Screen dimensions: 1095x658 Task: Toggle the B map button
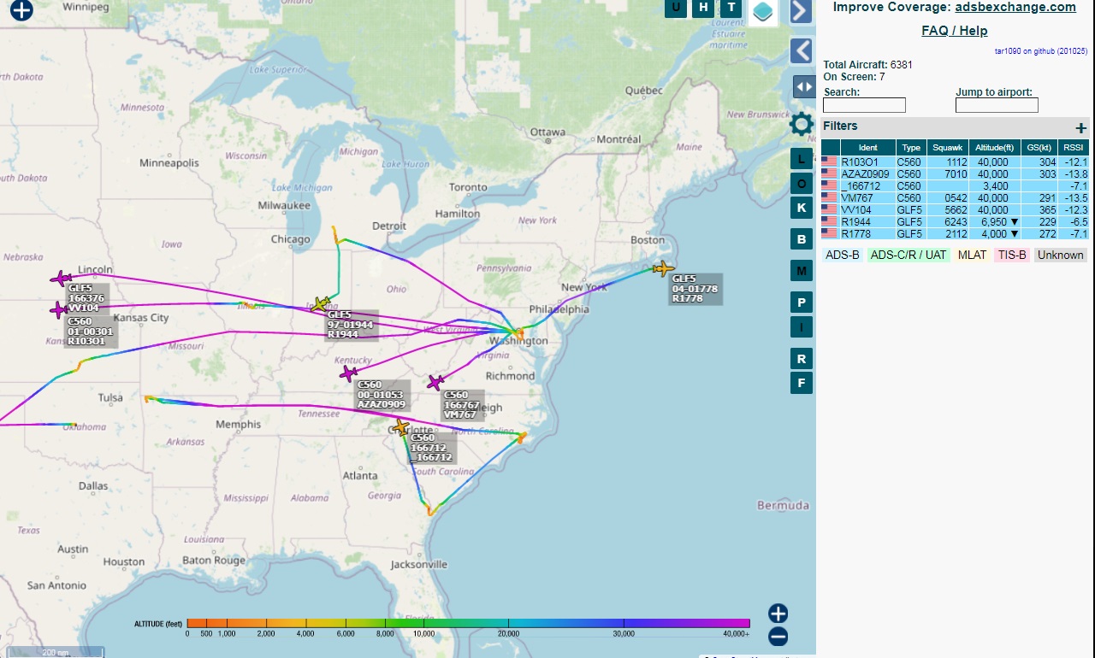point(802,239)
